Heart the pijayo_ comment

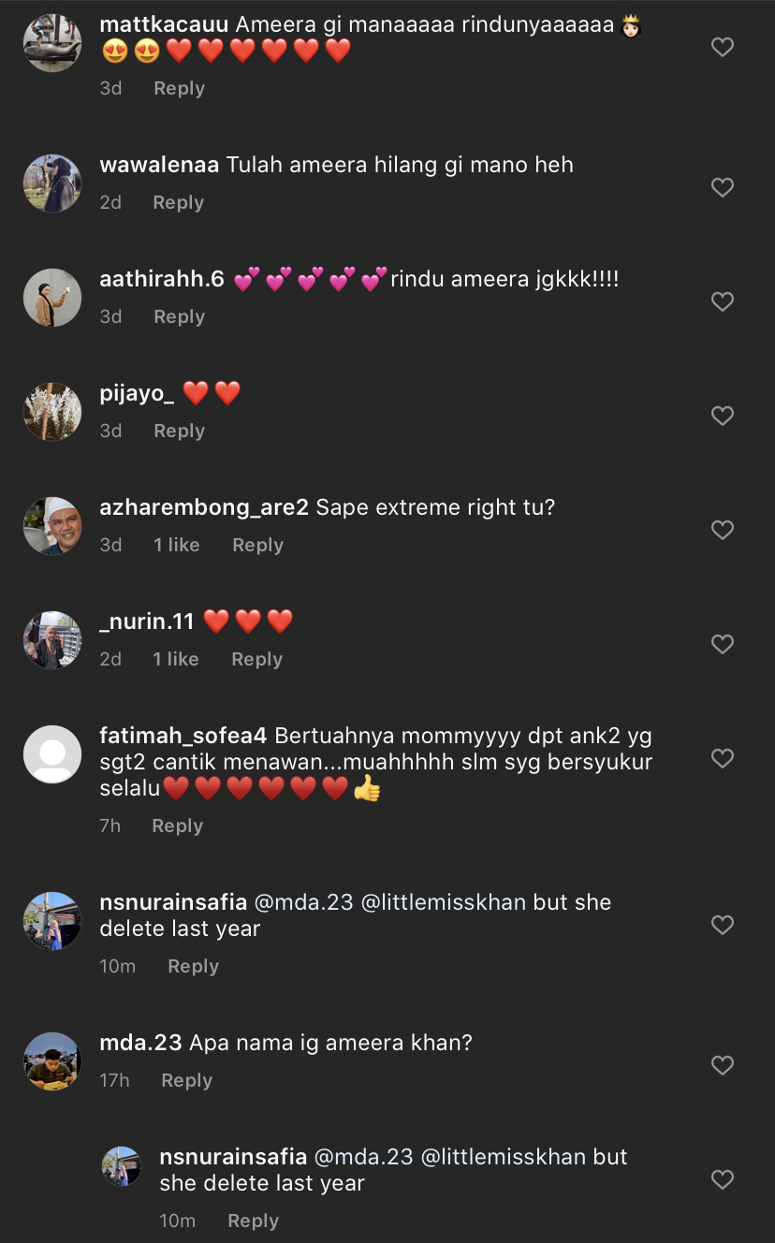point(722,417)
